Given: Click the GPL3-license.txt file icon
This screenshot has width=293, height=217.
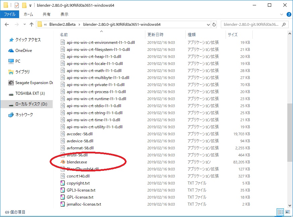Looking at the screenshot, I should 63,190.
